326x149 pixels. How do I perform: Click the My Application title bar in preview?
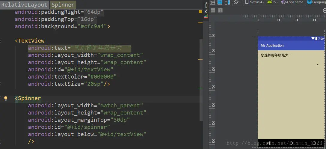click(291, 45)
